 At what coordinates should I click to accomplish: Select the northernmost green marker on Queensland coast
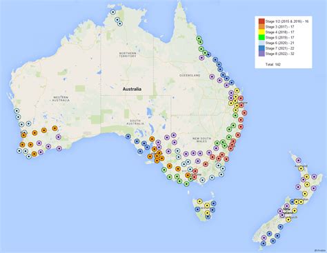click(199, 39)
